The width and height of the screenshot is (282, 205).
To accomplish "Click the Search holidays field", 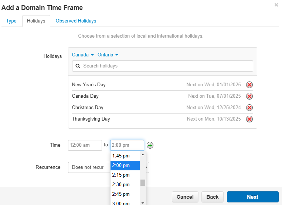I will tap(162, 66).
